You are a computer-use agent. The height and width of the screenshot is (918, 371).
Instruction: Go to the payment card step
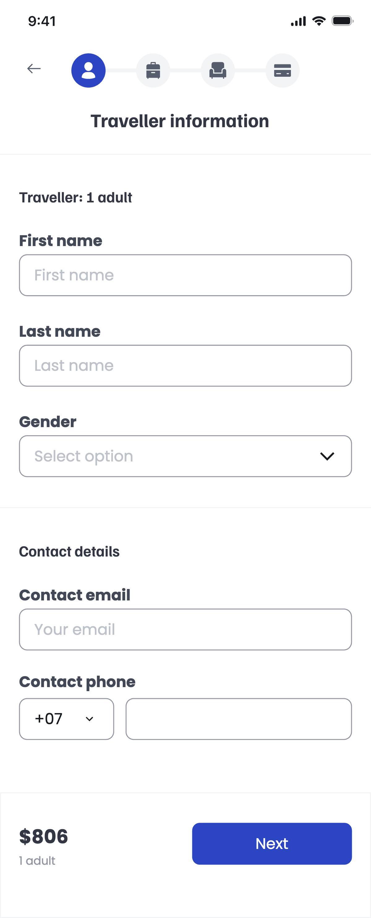coord(282,70)
